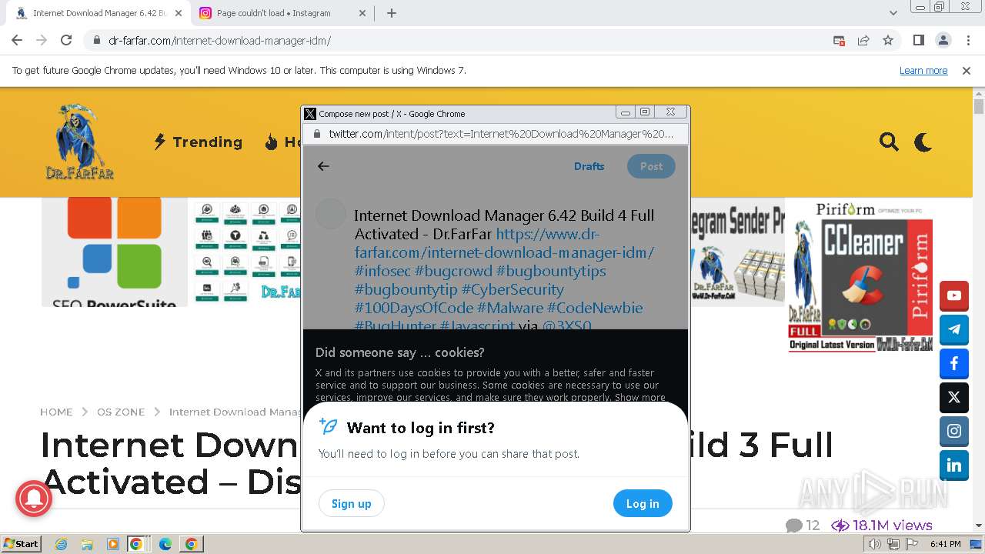Reload the dr-farfar page
Viewport: 985px width, 554px height.
click(x=66, y=40)
